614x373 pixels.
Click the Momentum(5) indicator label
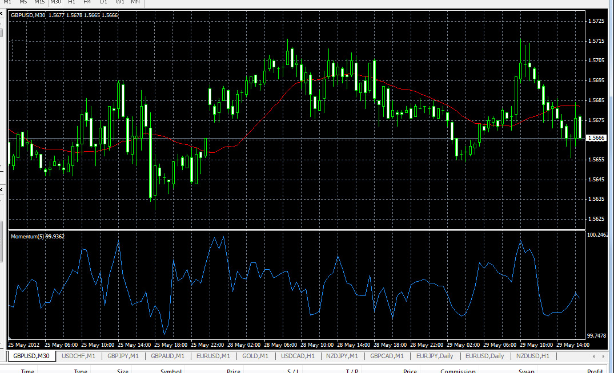coord(27,236)
